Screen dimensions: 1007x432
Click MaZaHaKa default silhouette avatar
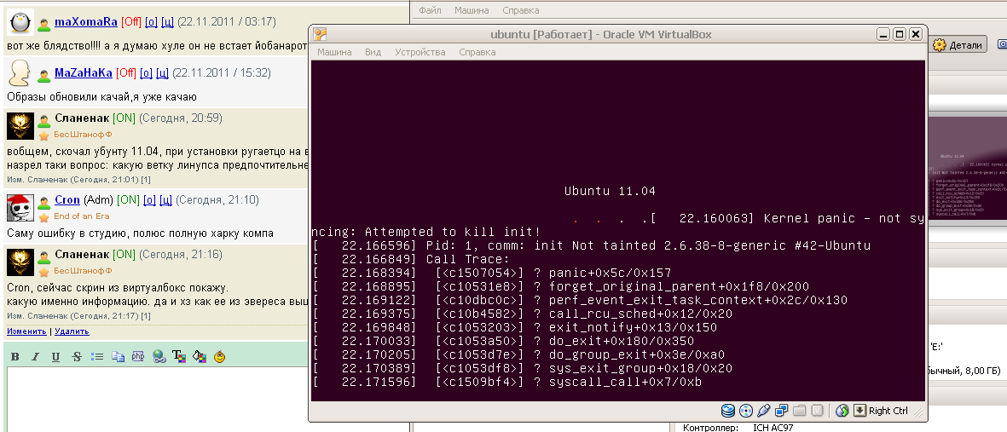click(x=20, y=73)
